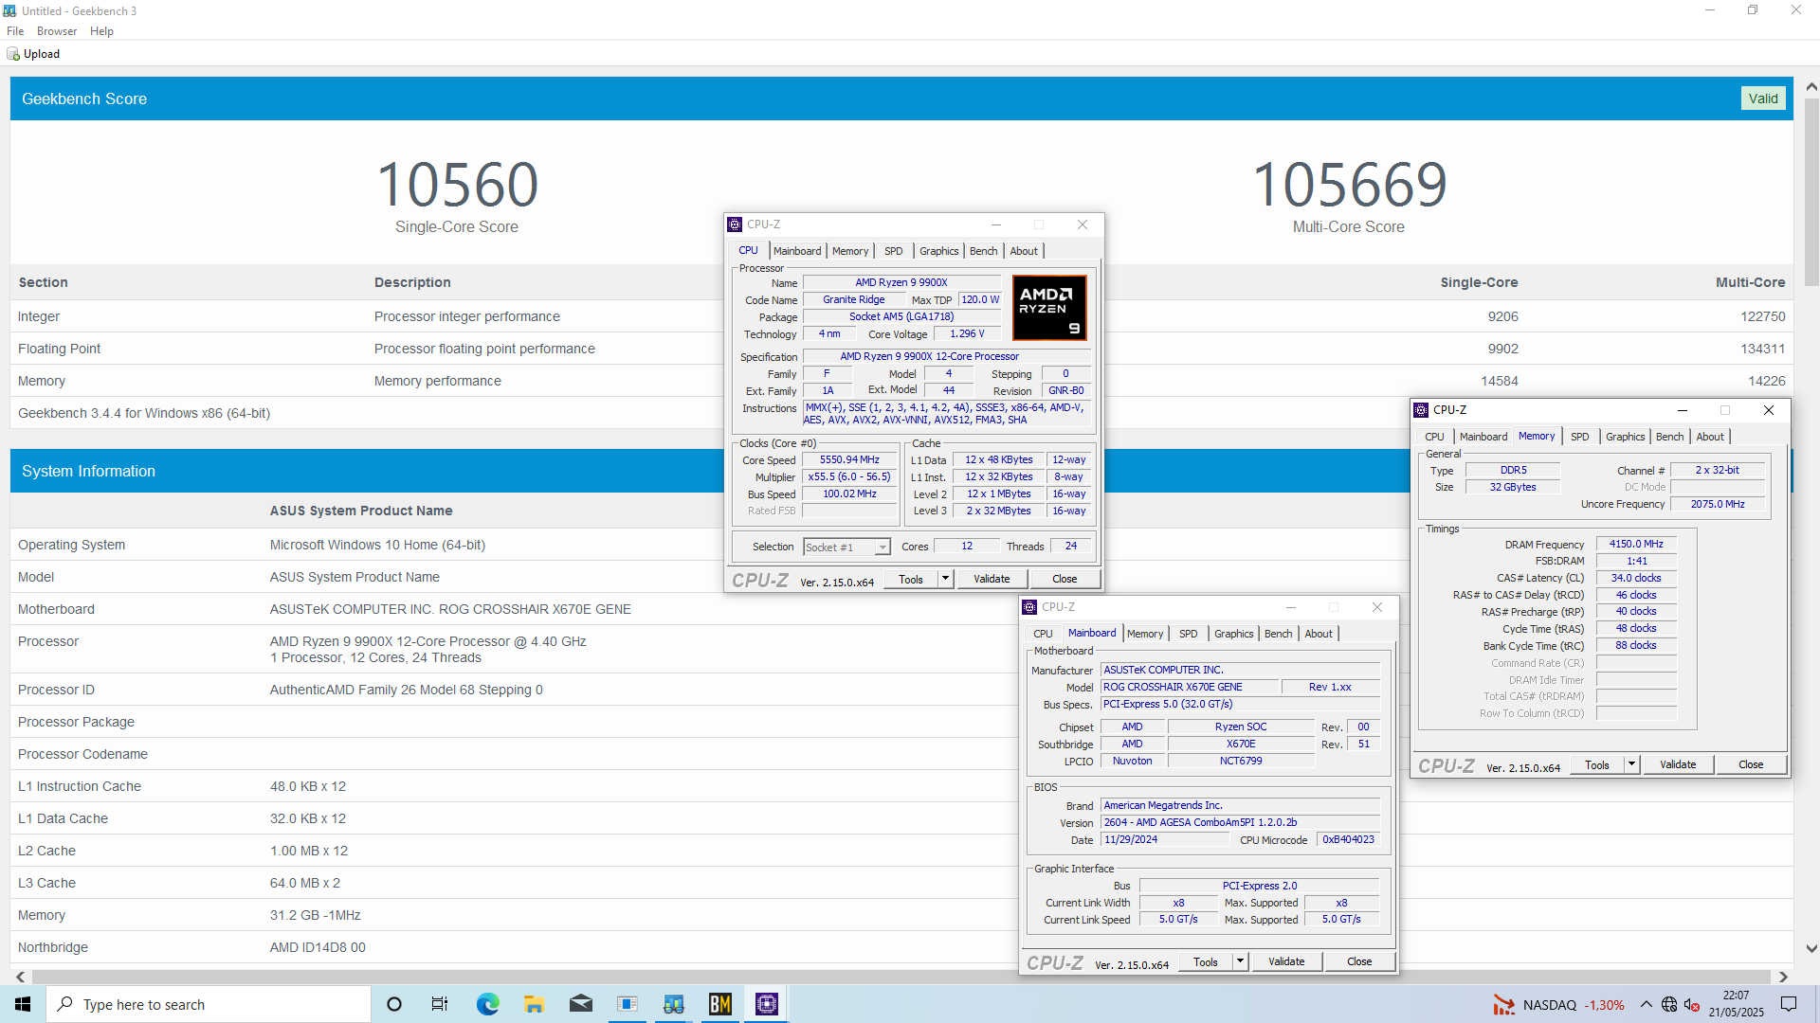Open the notification center icon
The width and height of the screenshot is (1820, 1023).
pyautogui.click(x=1789, y=1004)
